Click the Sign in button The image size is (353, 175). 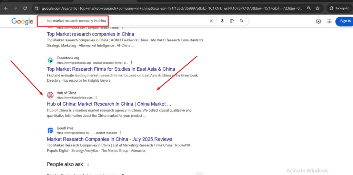344,21
